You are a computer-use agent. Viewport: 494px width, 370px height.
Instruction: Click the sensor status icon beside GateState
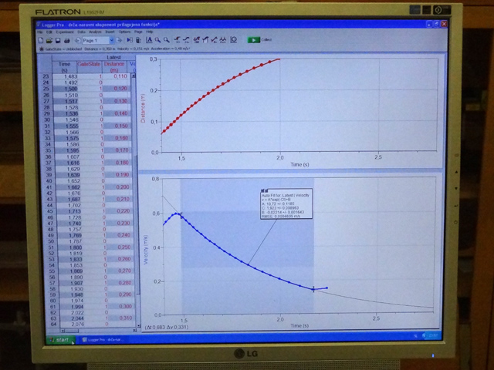pyautogui.click(x=41, y=49)
